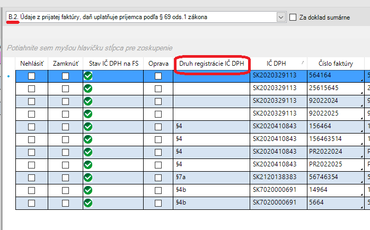Open the B.2. section dropdown arrow
370x230 pixels.
pos(281,17)
